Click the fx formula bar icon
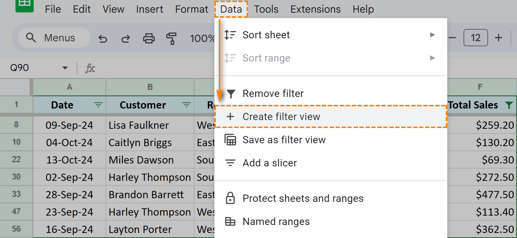Viewport: 517px width, 238px height. coord(90,68)
